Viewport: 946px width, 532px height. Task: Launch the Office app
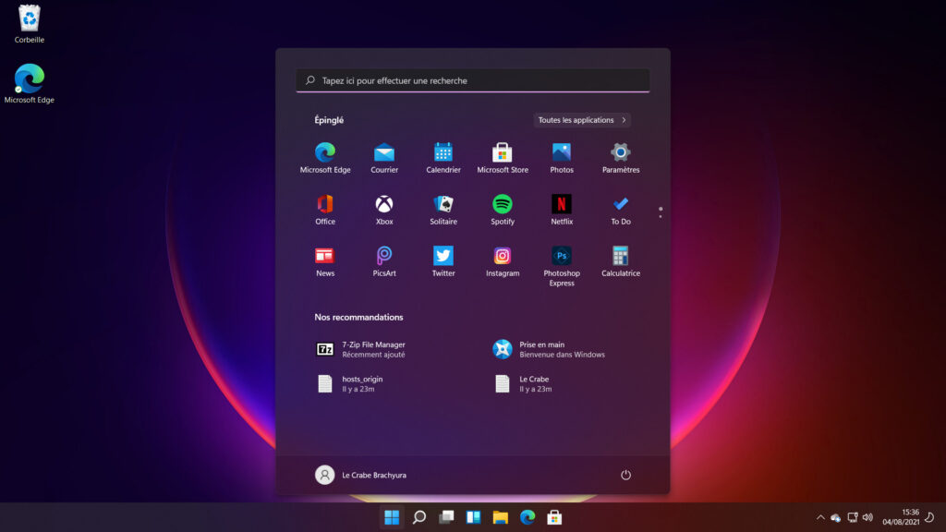tap(325, 210)
